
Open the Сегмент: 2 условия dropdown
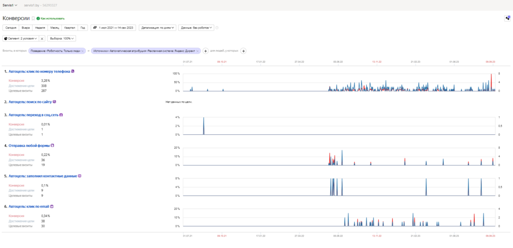(x=21, y=39)
